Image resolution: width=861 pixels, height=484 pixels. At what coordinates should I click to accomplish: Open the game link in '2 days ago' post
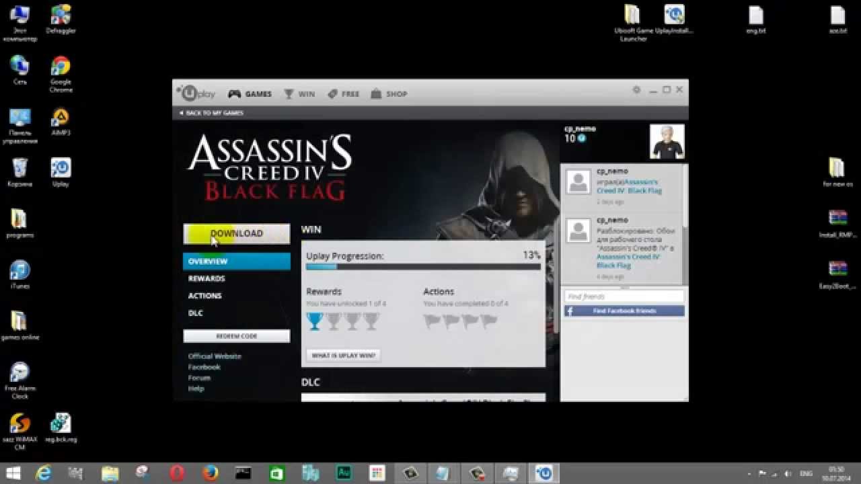coord(631,186)
